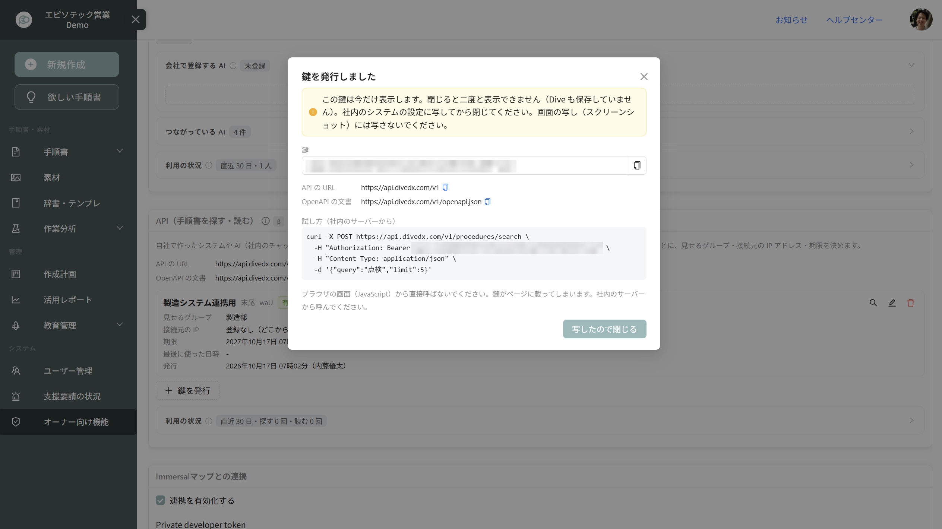
Task: Click the 手順書 document icon
Action: point(16,152)
